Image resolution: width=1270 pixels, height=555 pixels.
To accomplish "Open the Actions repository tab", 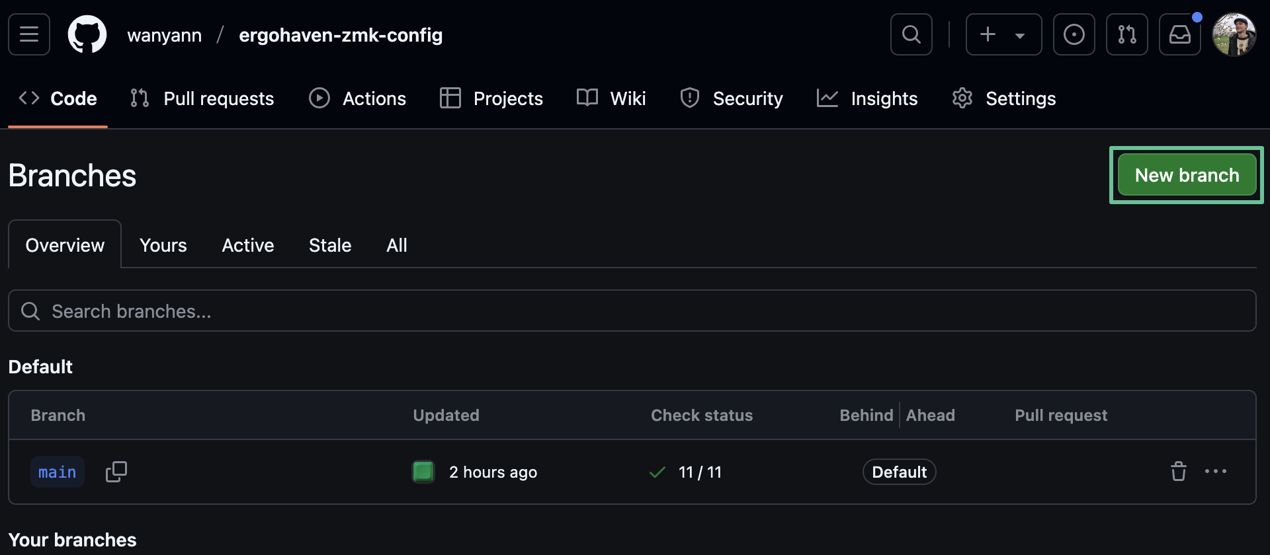I will coord(357,98).
